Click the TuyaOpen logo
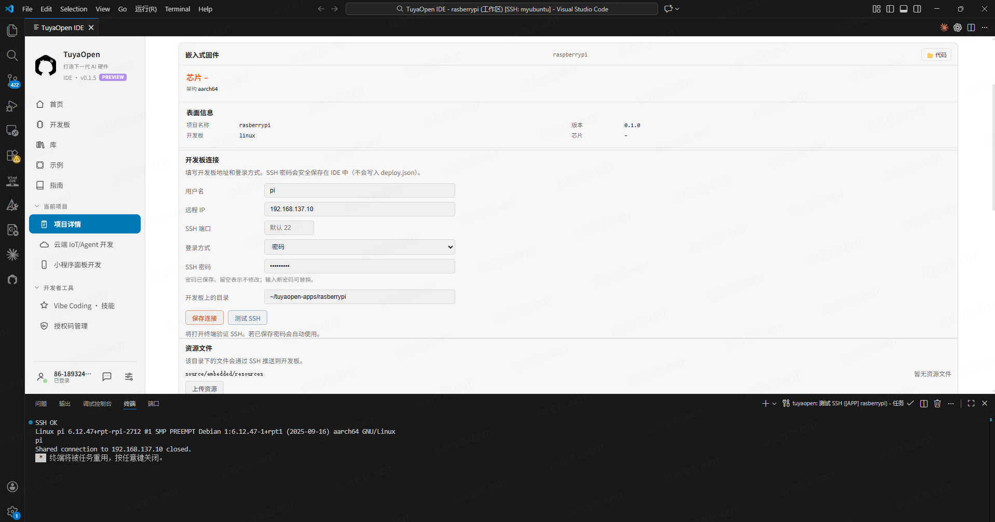This screenshot has width=995, height=522. pyautogui.click(x=46, y=66)
